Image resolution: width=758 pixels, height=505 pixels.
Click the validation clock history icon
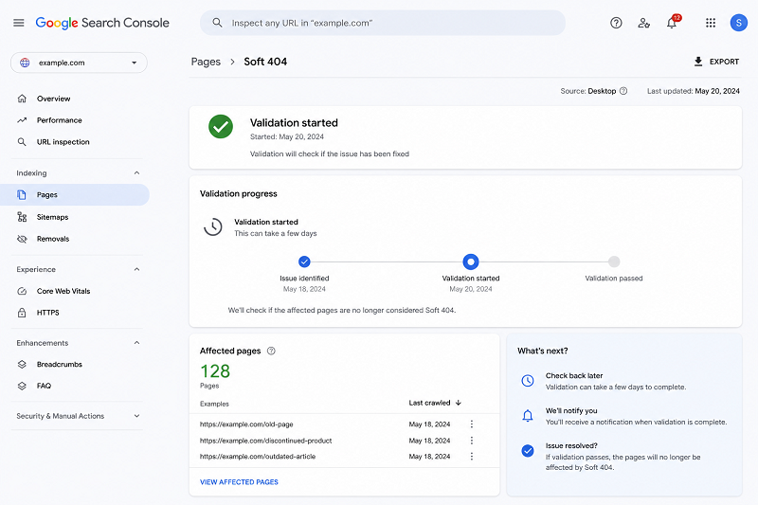(212, 226)
